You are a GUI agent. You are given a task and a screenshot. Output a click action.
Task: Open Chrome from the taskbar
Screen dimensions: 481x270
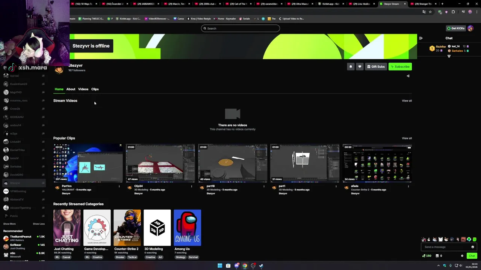(x=245, y=266)
